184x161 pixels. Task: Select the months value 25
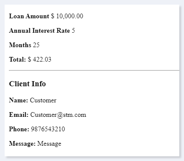point(36,45)
